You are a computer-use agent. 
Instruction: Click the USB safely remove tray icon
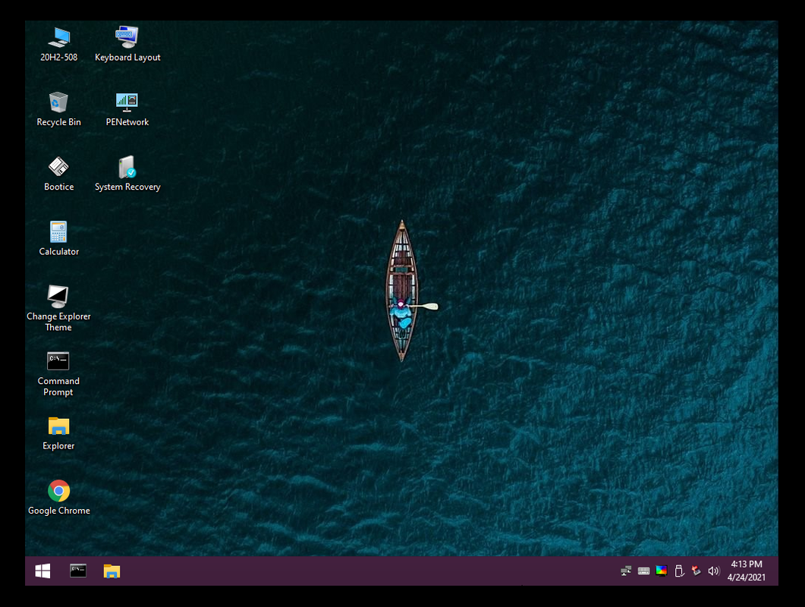[679, 571]
